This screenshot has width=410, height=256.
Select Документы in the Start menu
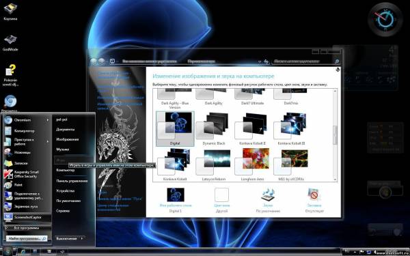pyautogui.click(x=66, y=129)
